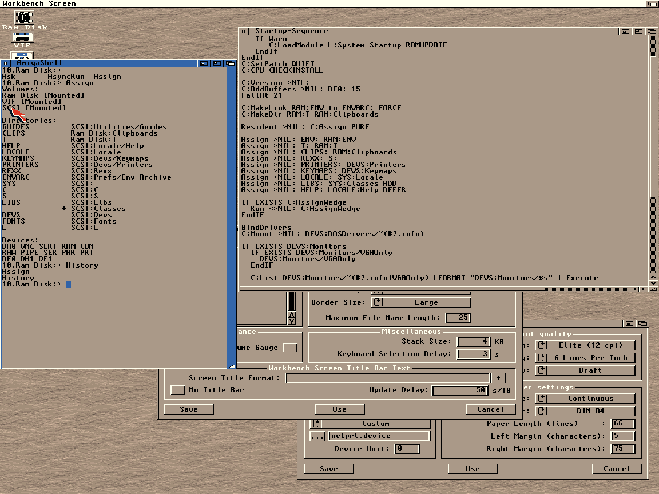The width and height of the screenshot is (659, 494).
Task: Click the Startup-Sequence window depth gadget
Action: coord(652,31)
